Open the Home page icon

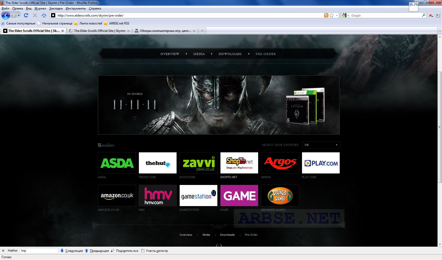click(44, 15)
